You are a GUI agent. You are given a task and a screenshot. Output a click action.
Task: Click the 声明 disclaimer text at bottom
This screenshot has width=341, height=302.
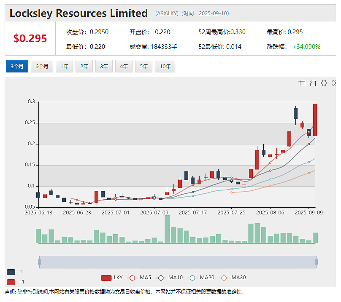click(x=124, y=292)
